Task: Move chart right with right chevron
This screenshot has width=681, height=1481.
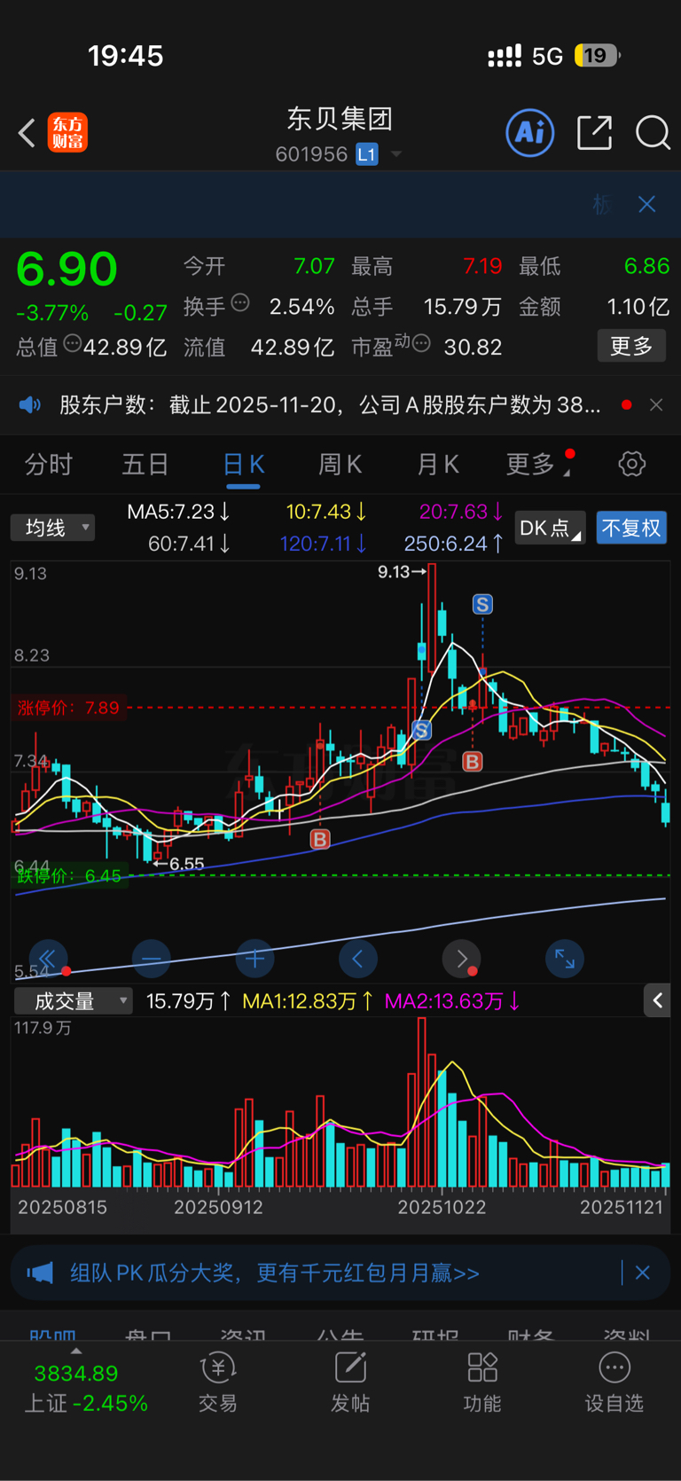Action: pyautogui.click(x=461, y=959)
